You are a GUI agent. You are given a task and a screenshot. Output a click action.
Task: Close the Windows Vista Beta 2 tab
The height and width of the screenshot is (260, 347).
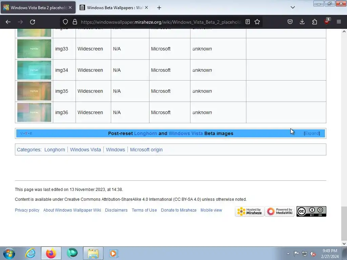click(x=70, y=7)
